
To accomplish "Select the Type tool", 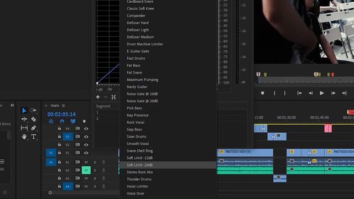I will click(33, 137).
